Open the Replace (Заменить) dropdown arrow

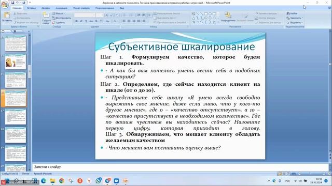pyautogui.click(x=302, y=18)
